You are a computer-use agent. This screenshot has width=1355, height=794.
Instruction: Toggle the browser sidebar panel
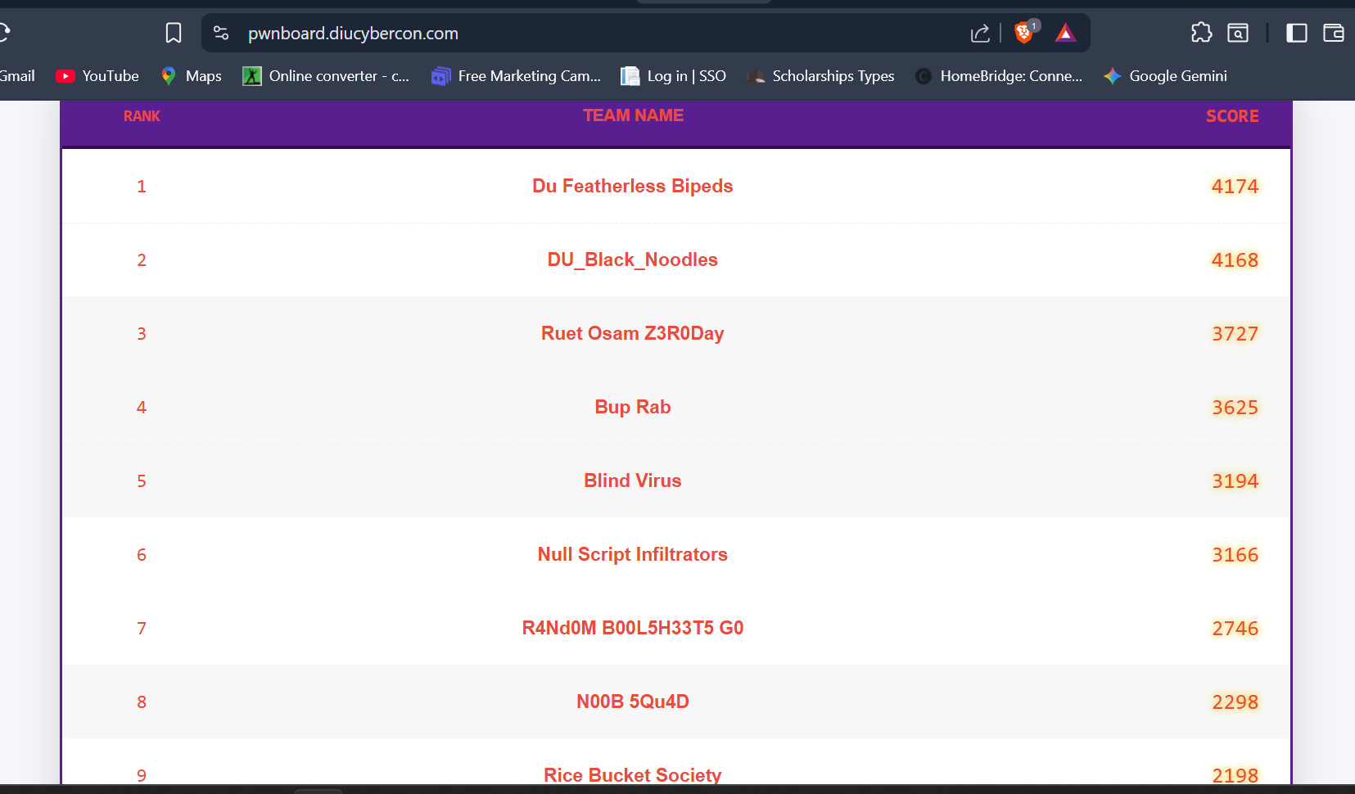tap(1297, 33)
